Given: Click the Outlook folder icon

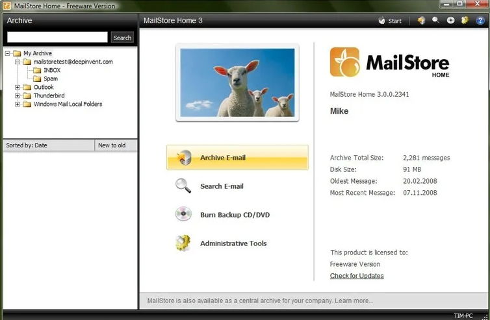Looking at the screenshot, I should [x=27, y=87].
